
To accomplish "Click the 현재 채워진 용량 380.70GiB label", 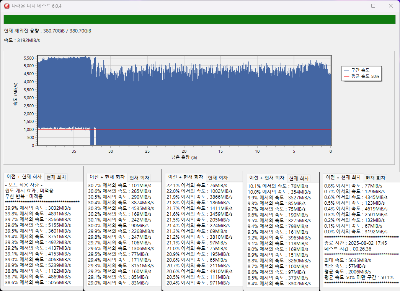I will click(x=47, y=31).
